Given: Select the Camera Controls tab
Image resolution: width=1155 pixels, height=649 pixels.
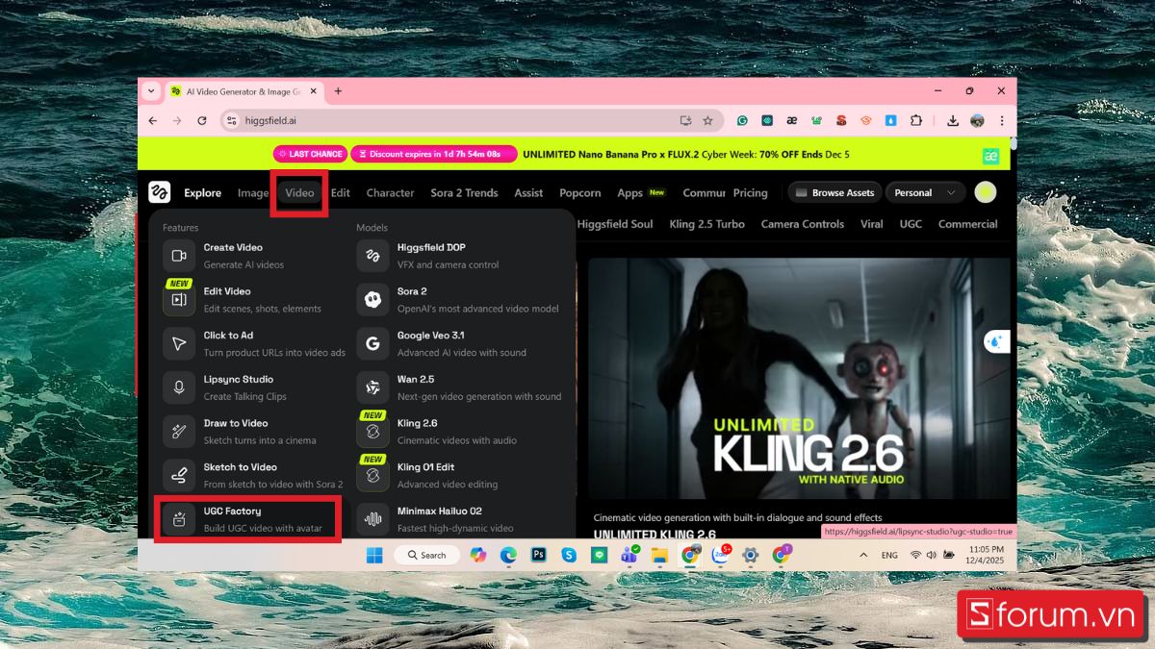Looking at the screenshot, I should tap(802, 224).
